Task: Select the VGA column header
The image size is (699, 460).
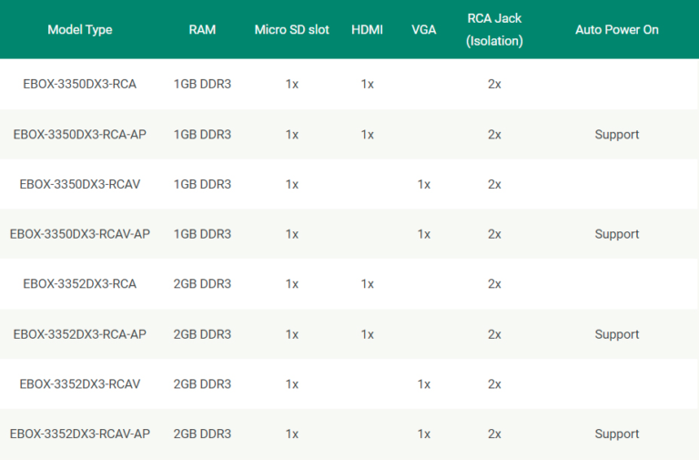Action: (x=423, y=29)
